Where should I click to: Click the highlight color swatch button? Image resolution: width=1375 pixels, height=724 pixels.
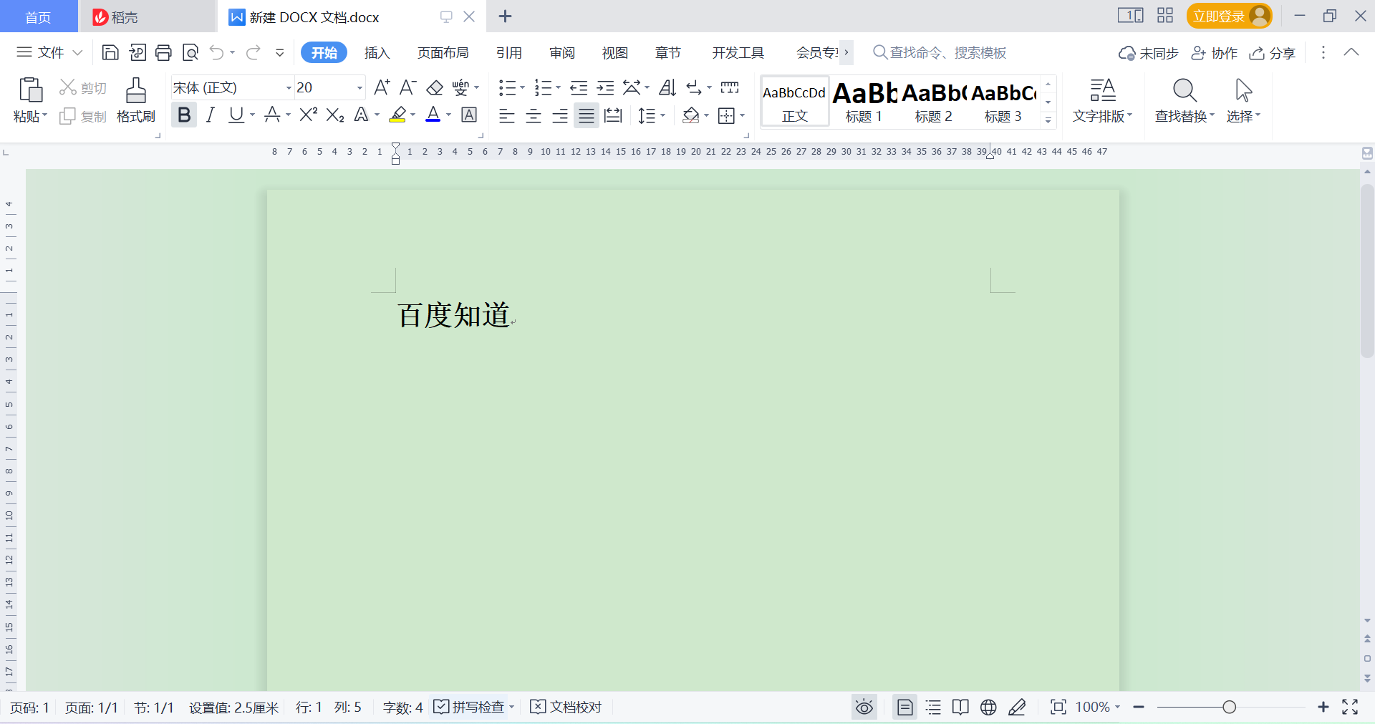point(398,115)
